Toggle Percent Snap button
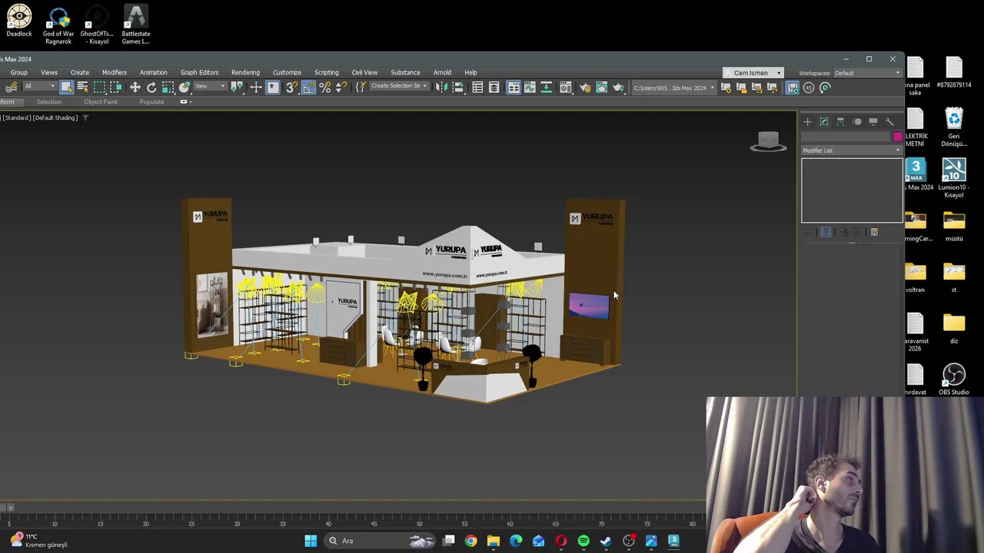Viewport: 984px width, 553px height. [x=325, y=88]
